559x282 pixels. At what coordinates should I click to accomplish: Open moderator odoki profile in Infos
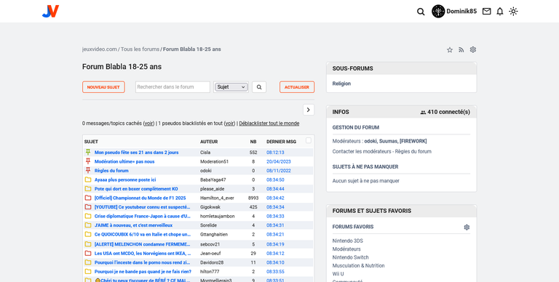(x=370, y=141)
